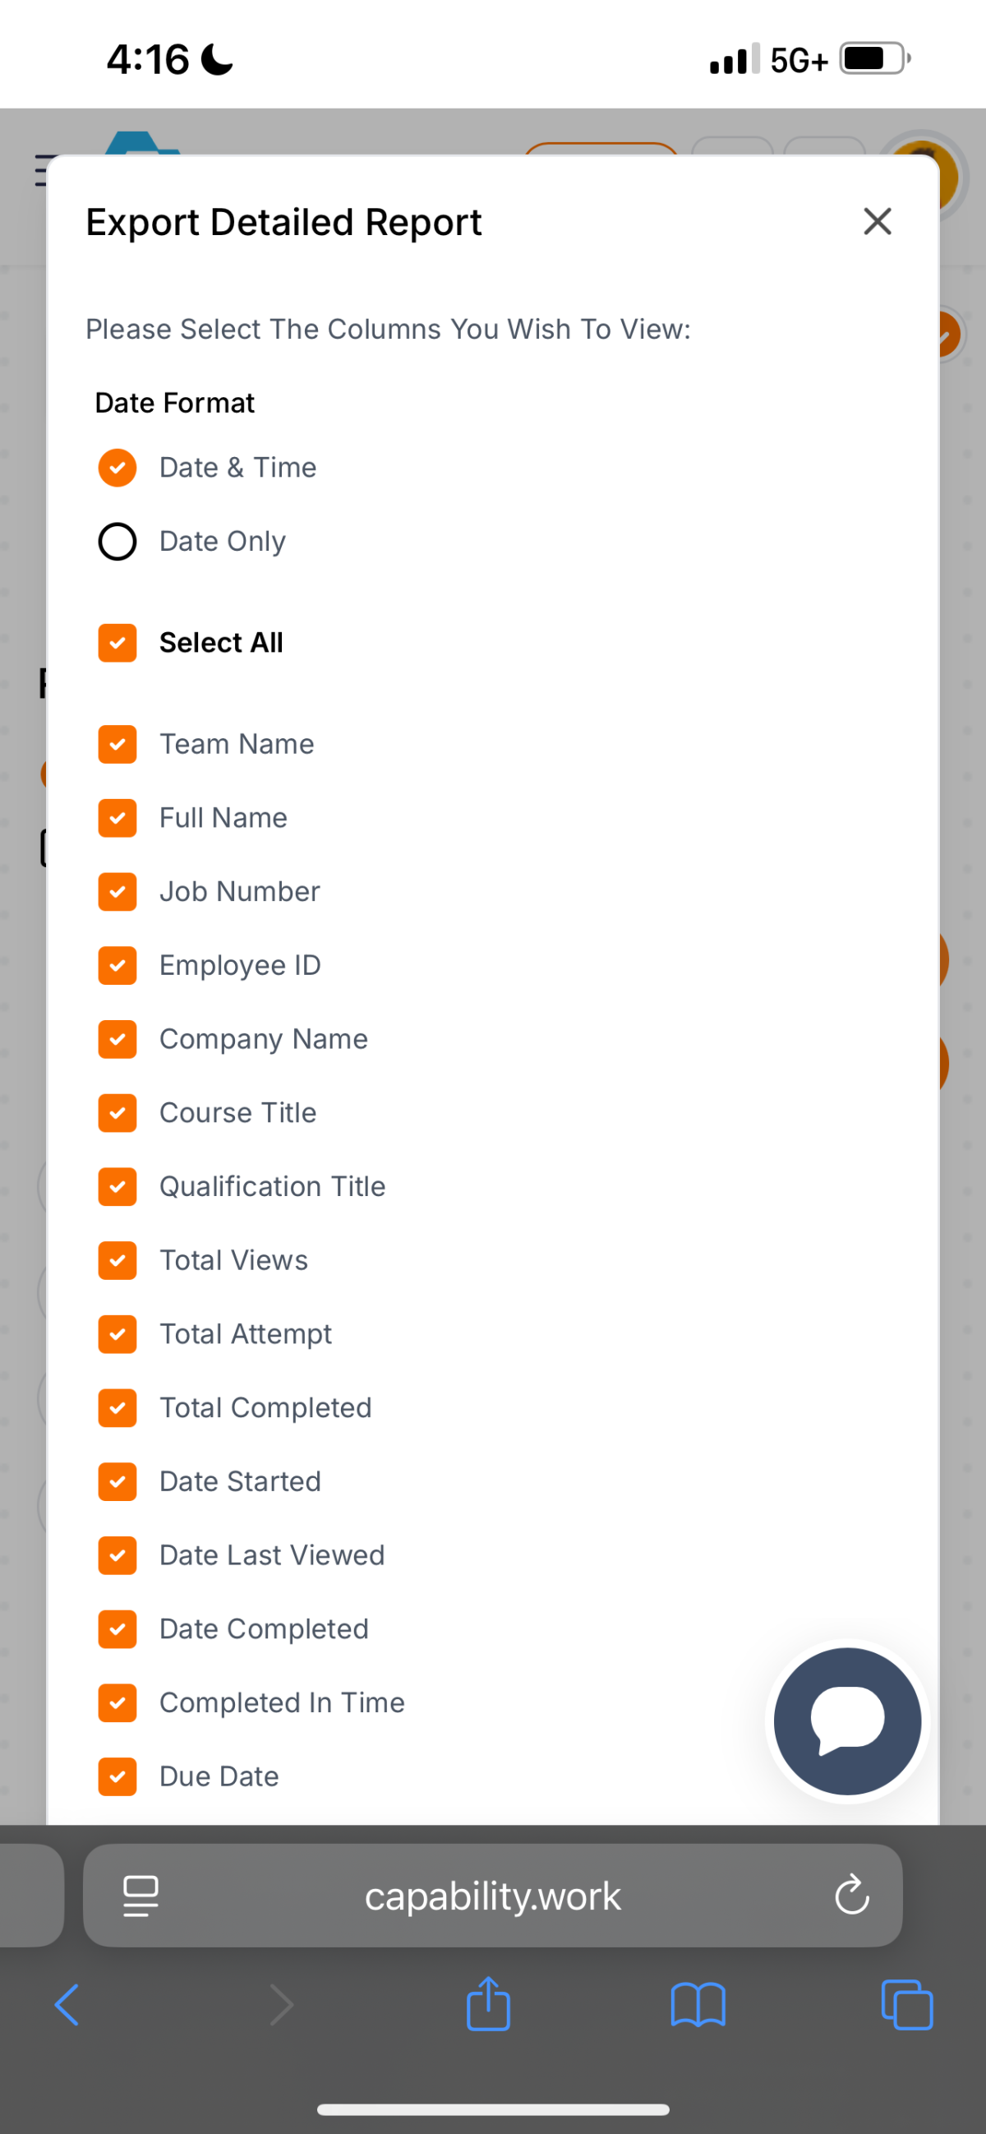Uncheck the Total Views column
This screenshot has width=986, height=2134.
point(117,1260)
